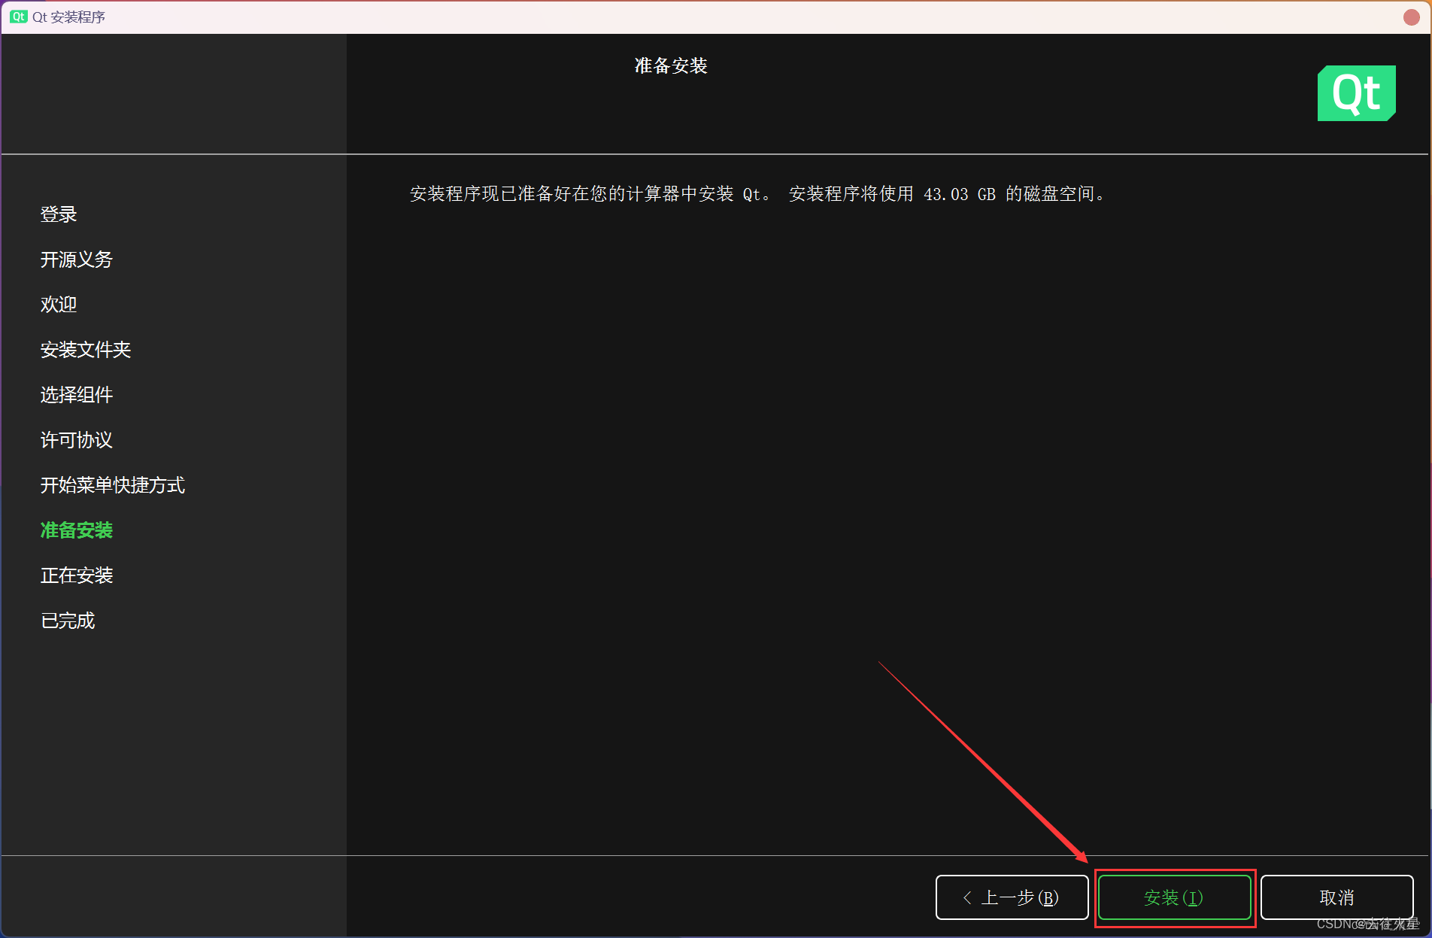Click the 安装(I) install button
The width and height of the screenshot is (1432, 938).
1174,897
